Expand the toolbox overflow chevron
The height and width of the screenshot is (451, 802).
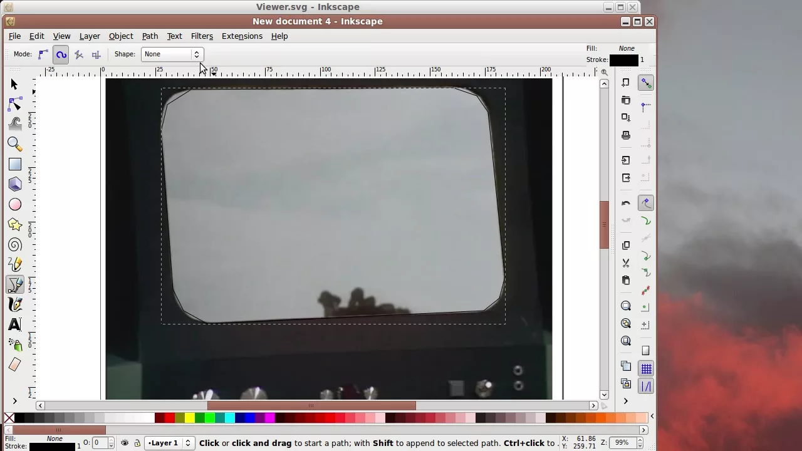(x=15, y=401)
